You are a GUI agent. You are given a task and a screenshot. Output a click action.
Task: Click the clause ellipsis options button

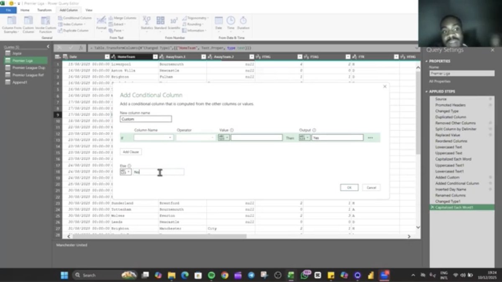tap(370, 137)
